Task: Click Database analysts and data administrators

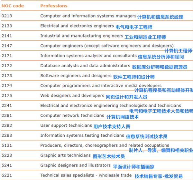Action: coord(85,66)
